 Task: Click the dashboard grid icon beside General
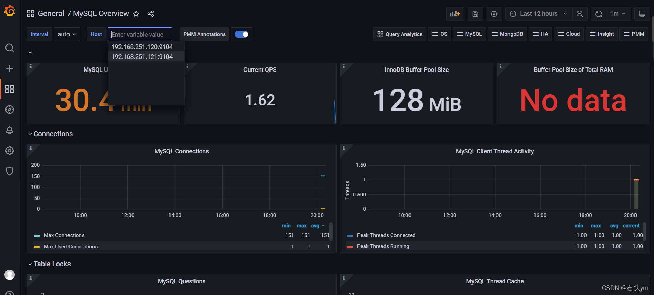pyautogui.click(x=31, y=14)
